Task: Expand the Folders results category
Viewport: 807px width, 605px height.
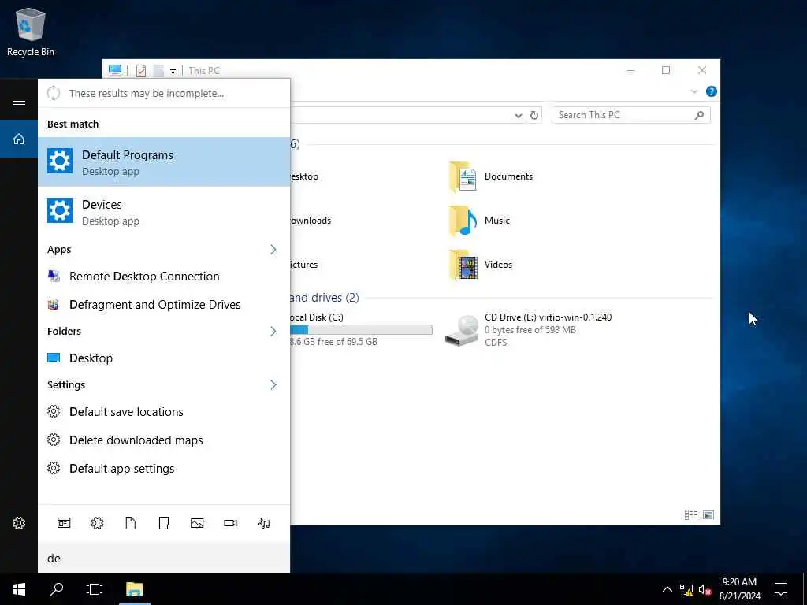Action: point(273,332)
